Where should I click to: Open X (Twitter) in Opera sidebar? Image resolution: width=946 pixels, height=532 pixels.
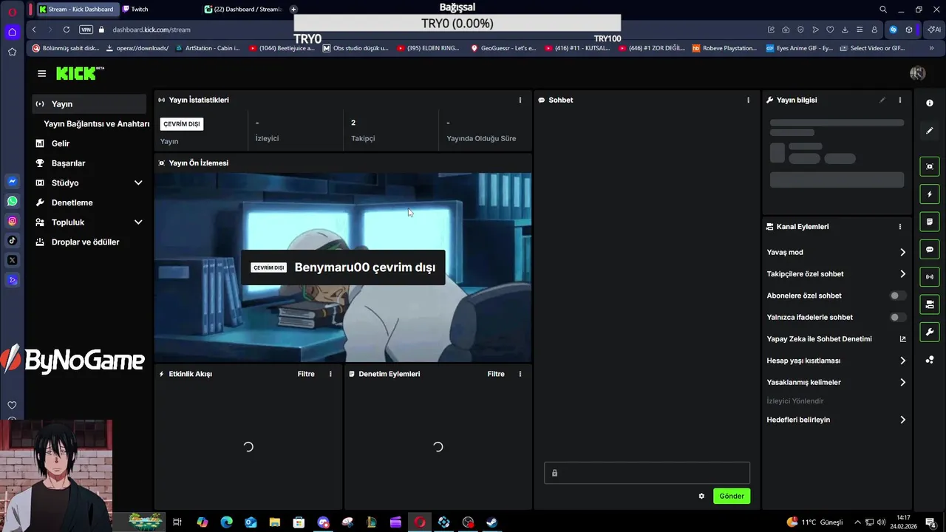tap(13, 260)
